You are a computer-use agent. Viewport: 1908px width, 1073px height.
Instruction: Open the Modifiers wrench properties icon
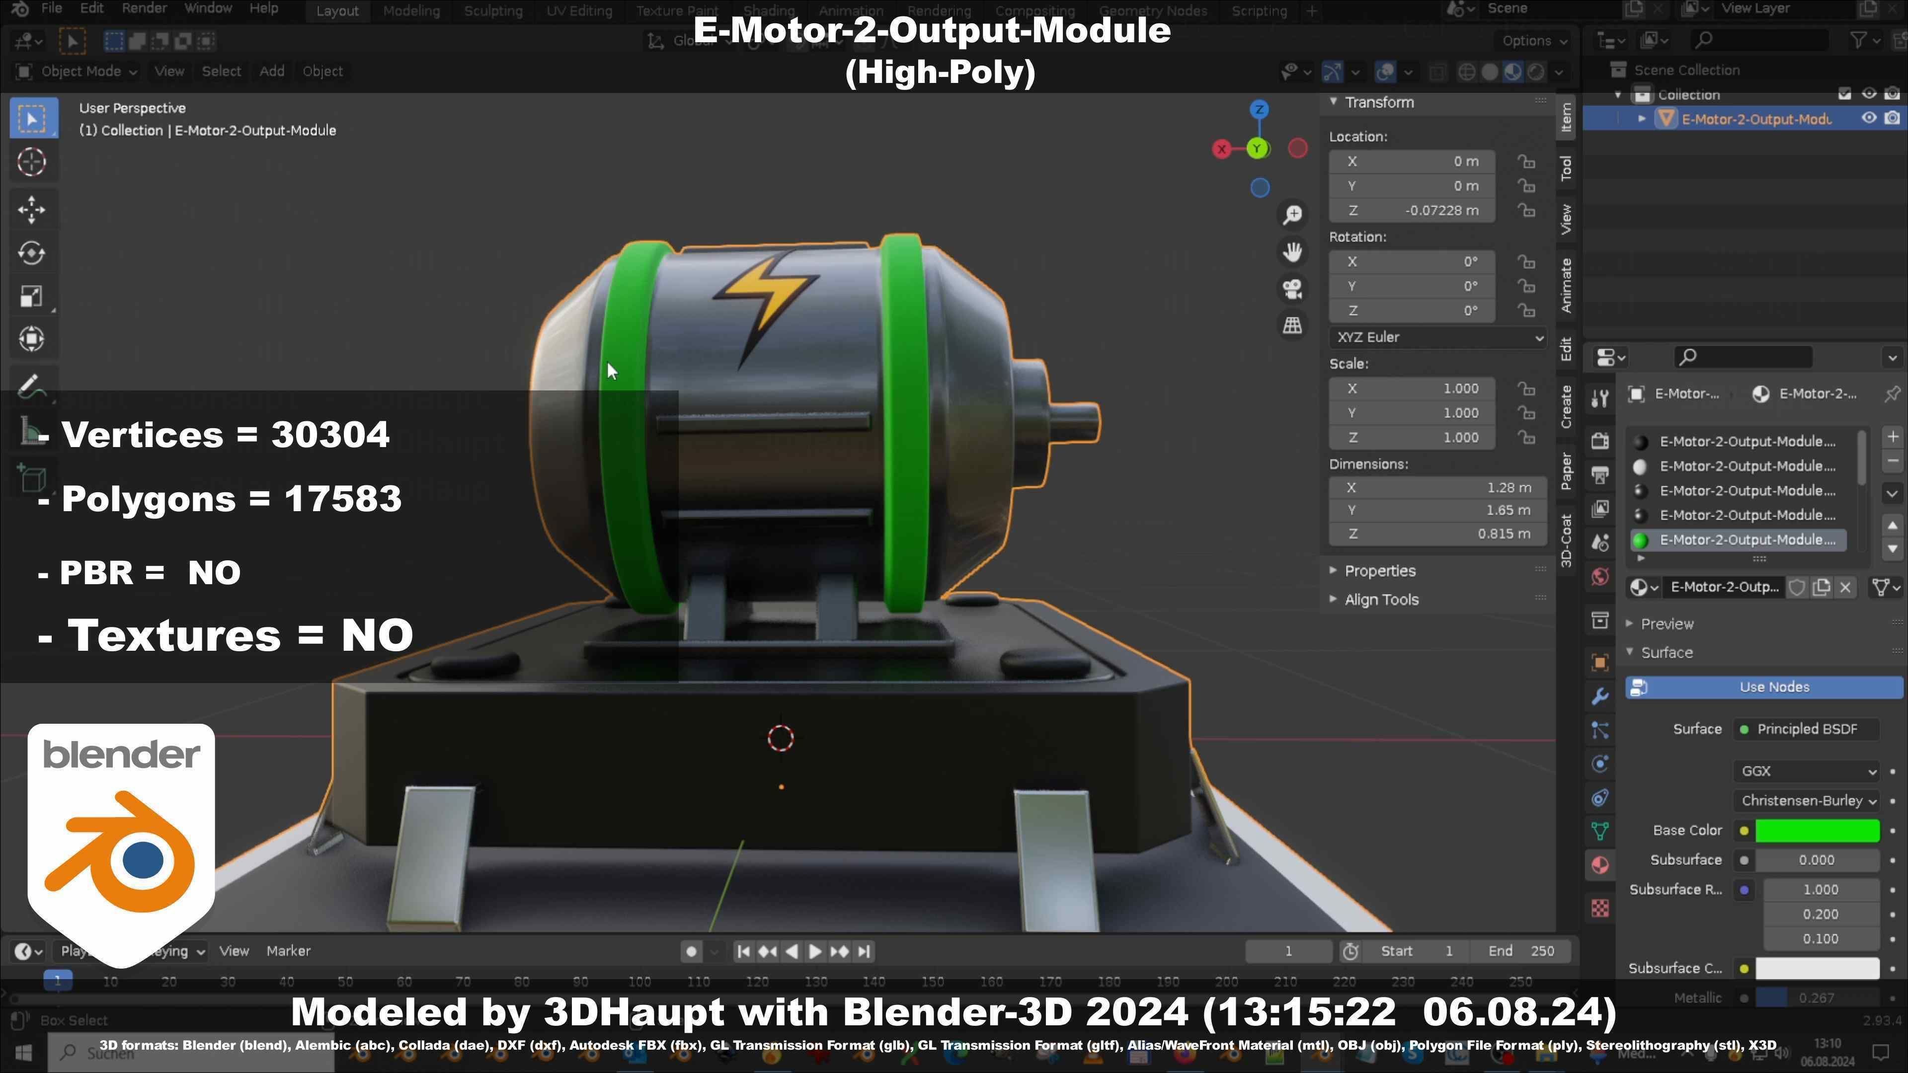1600,697
